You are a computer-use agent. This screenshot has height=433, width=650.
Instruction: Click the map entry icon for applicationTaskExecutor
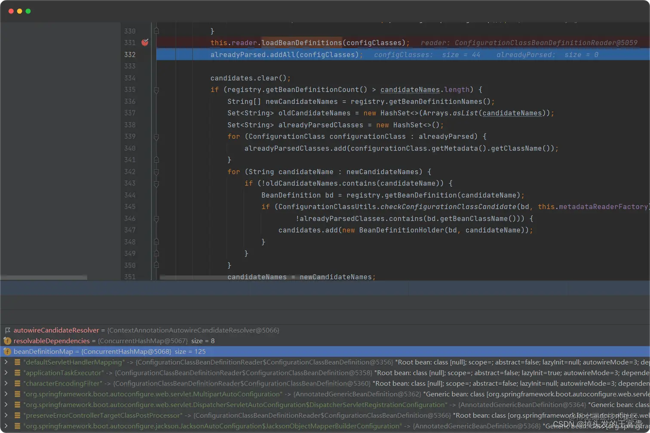point(18,373)
